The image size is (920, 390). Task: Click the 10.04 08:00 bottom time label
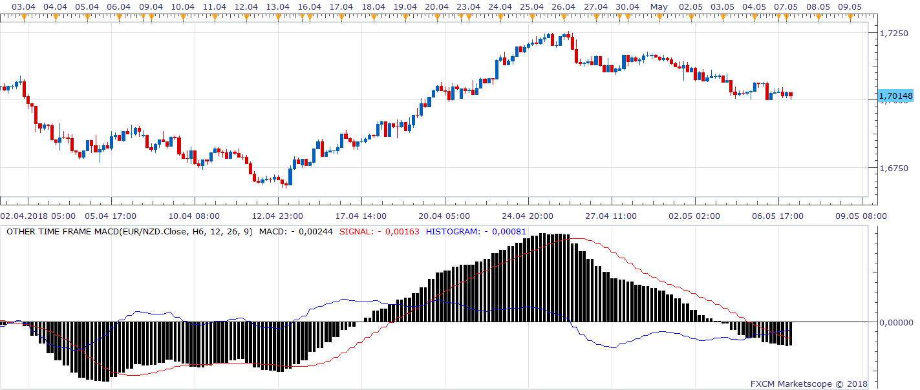click(x=195, y=216)
